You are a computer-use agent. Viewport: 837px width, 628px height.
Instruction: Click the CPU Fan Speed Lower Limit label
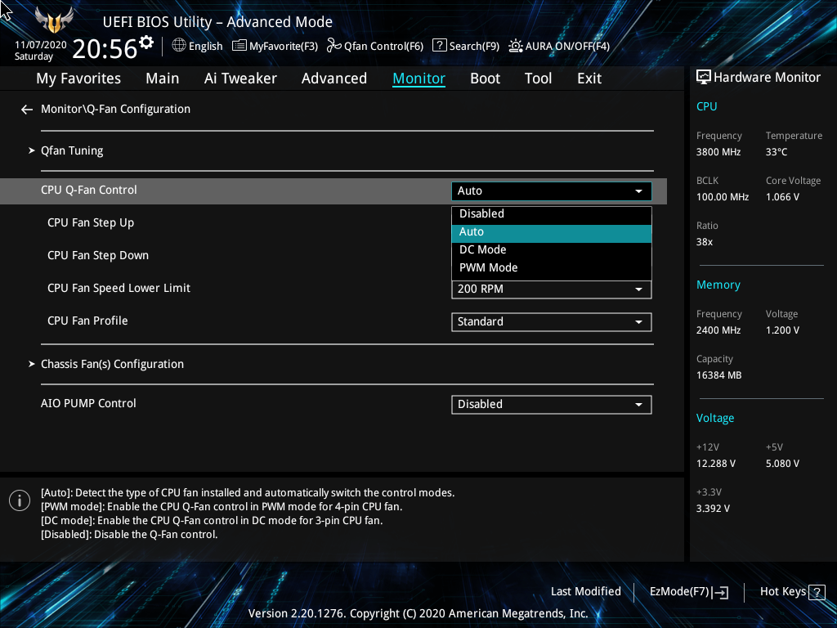[119, 288]
